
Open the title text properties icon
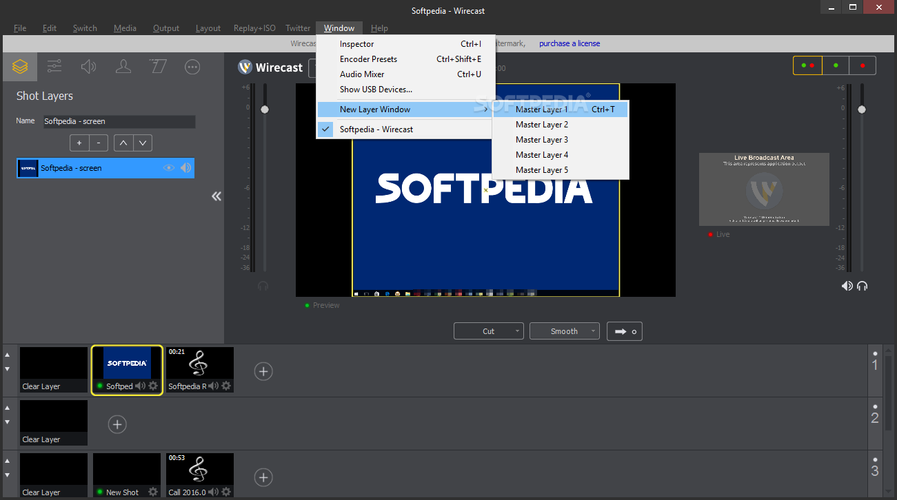[x=158, y=67]
